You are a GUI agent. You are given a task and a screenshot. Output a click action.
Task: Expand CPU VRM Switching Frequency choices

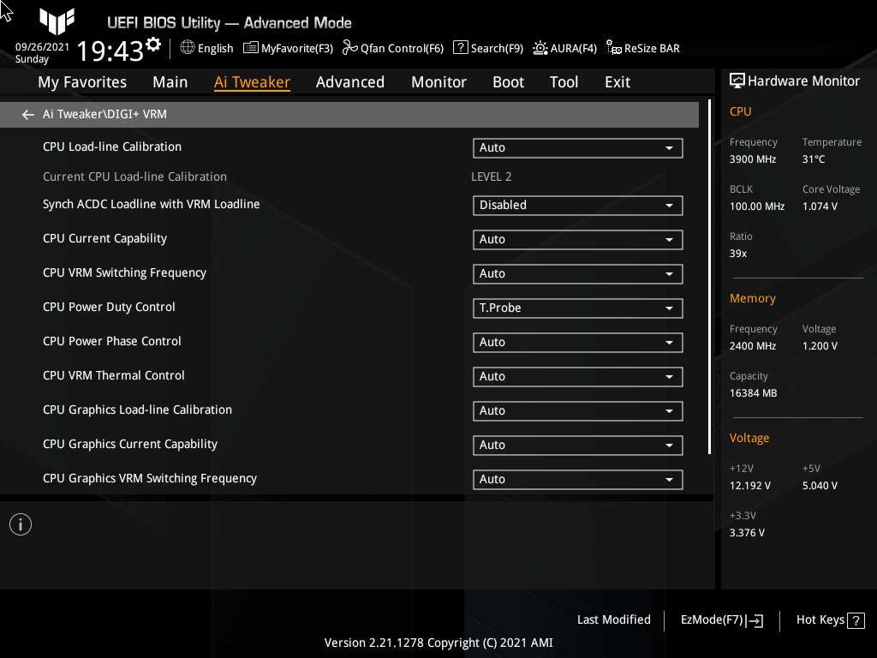pyautogui.click(x=577, y=273)
